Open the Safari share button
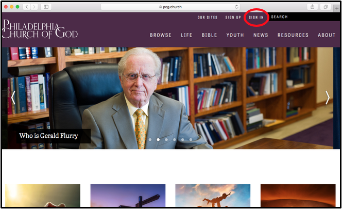The height and width of the screenshot is (209, 342). click(312, 7)
